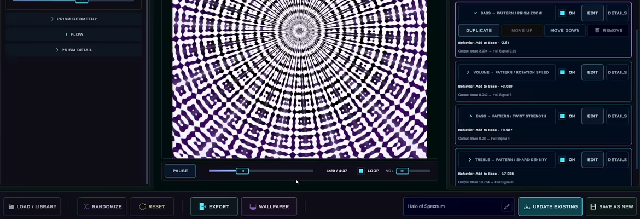Click the kaleidoscope visualizer preview

pos(300,79)
